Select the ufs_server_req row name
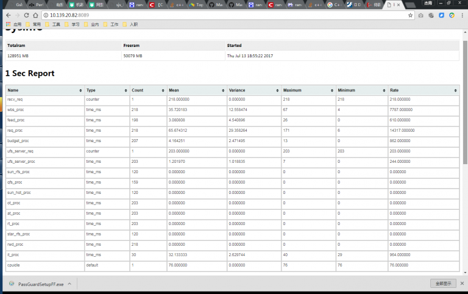 click(x=20, y=151)
